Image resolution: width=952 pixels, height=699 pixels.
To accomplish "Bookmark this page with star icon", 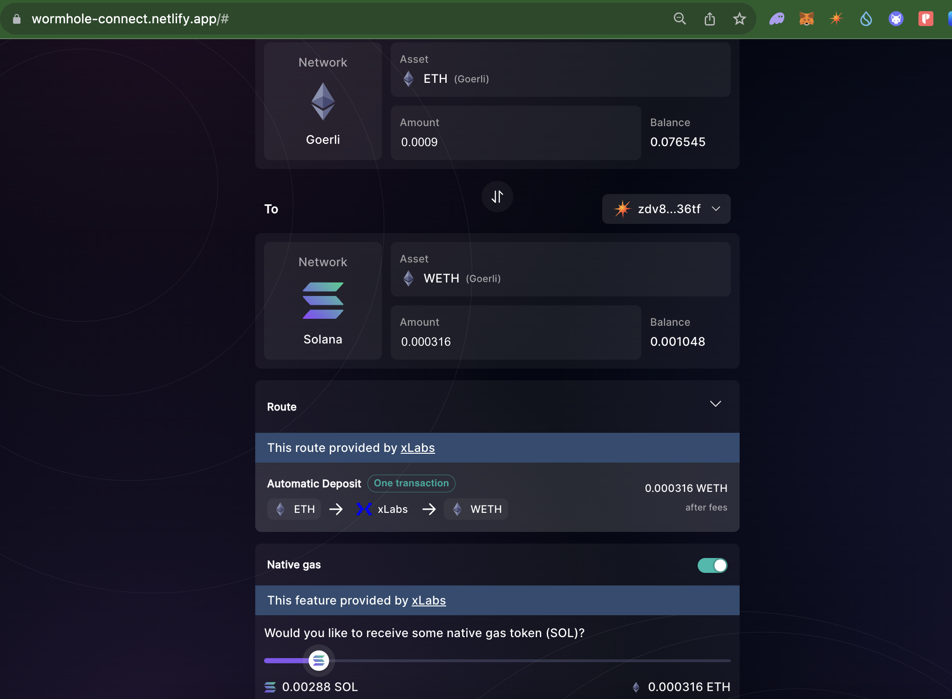I will tap(739, 19).
